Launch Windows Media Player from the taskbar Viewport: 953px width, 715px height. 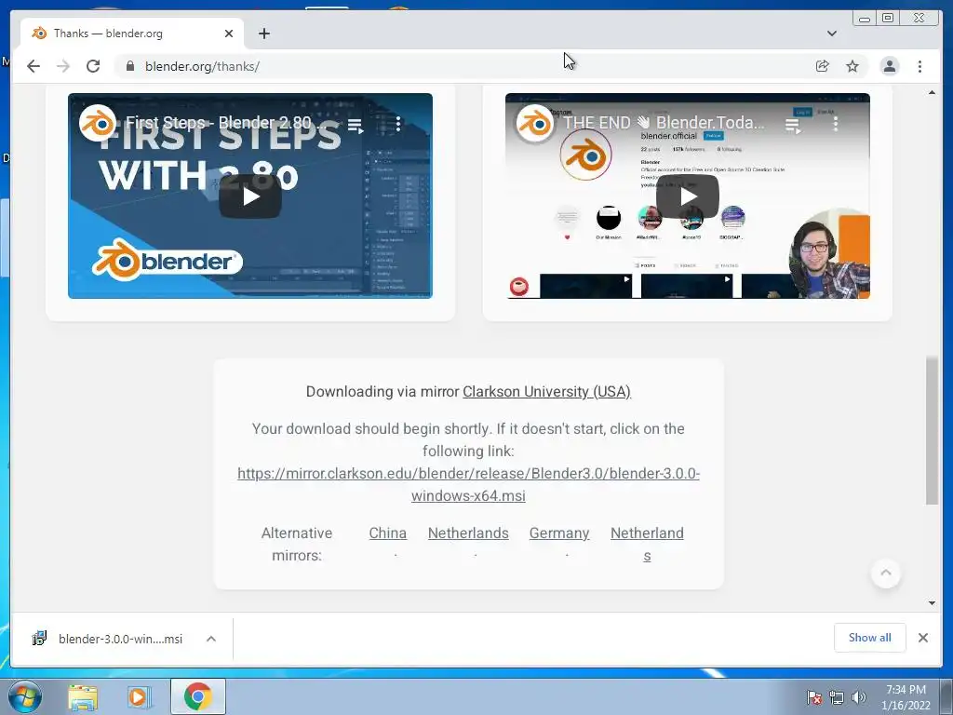pos(138,697)
